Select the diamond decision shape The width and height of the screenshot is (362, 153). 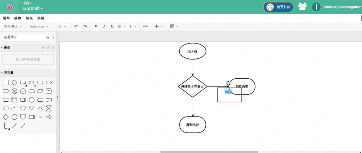[x=14, y=83]
